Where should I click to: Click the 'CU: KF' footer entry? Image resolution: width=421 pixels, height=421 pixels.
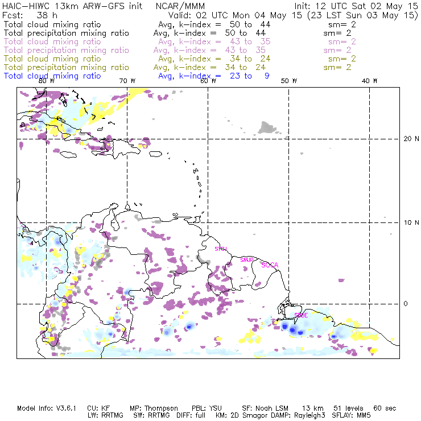[98, 408]
